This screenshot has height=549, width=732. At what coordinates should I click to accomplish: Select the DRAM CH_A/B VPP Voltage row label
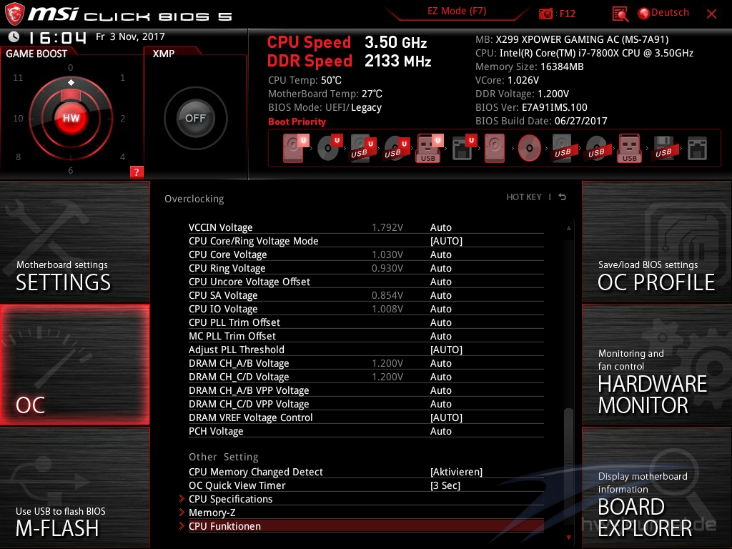(x=249, y=390)
